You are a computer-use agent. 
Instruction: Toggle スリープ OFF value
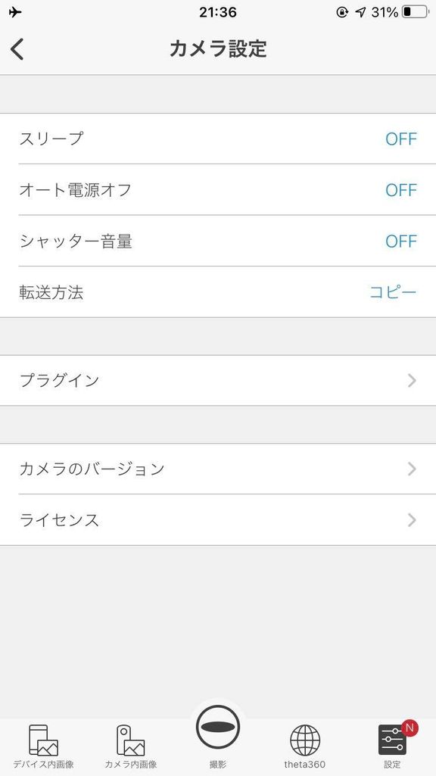401,139
